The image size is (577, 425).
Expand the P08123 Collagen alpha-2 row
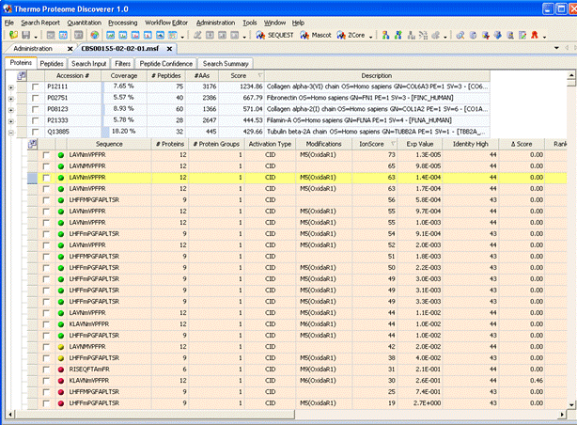11,110
